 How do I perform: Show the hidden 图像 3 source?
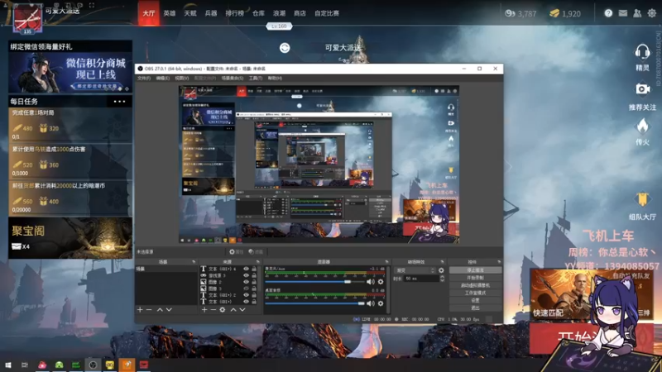(x=246, y=289)
